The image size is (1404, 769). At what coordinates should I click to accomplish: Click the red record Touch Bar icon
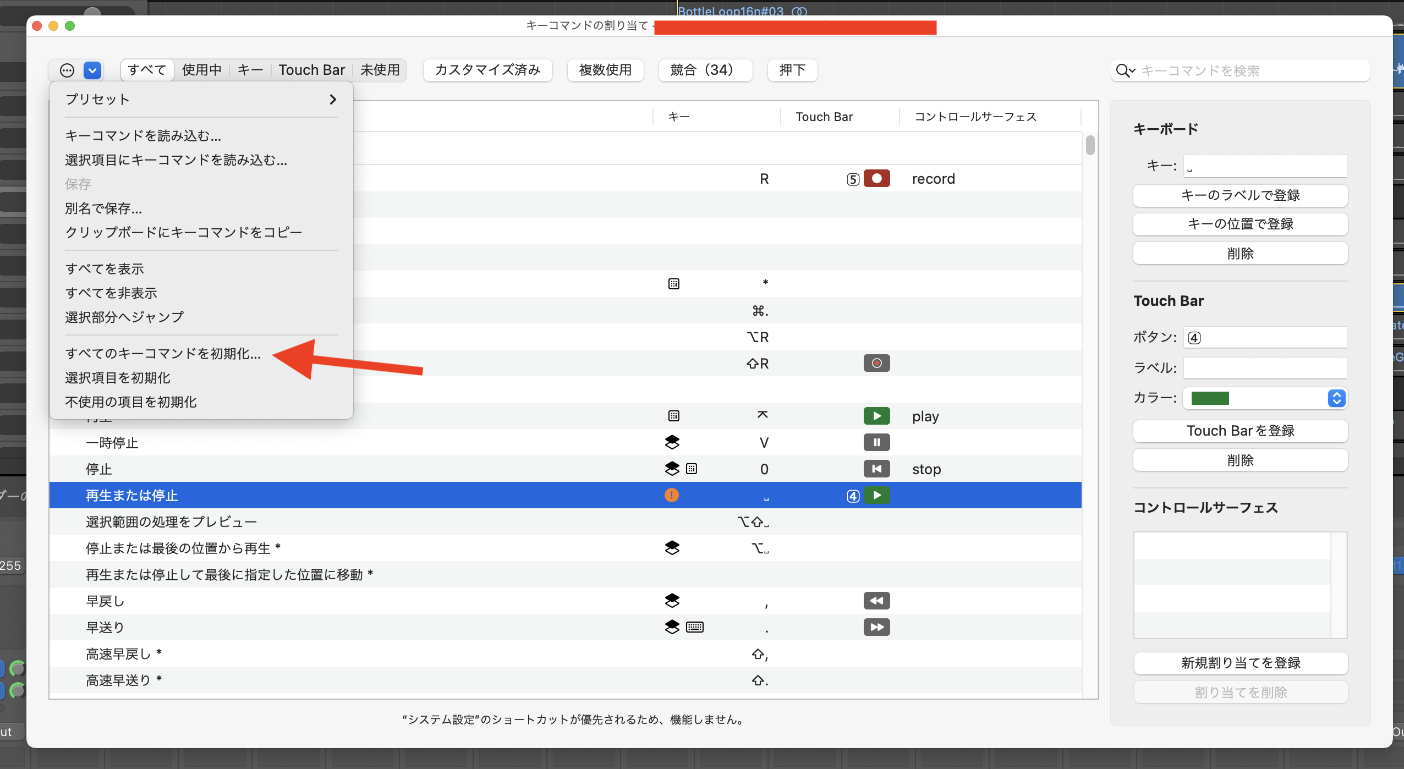[876, 179]
